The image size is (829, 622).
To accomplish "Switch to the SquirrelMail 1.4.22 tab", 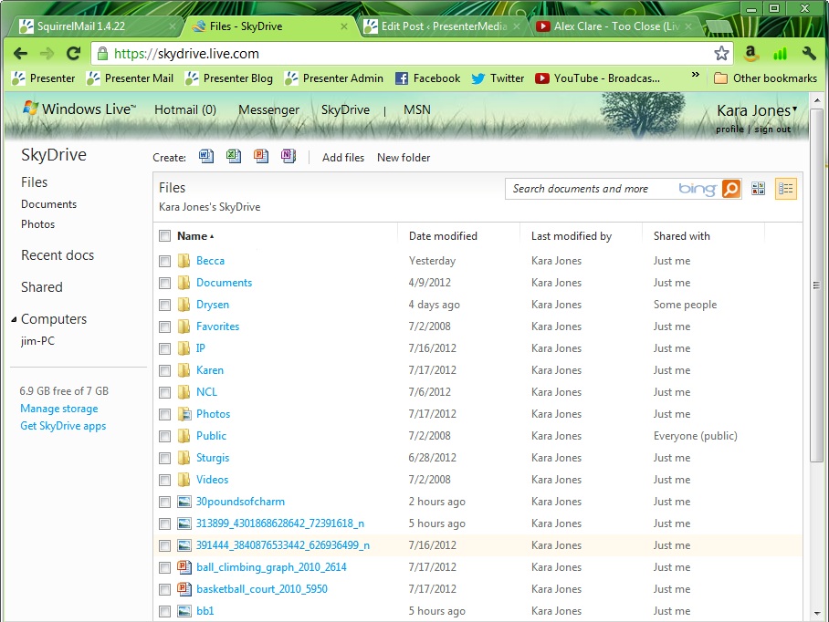I will click(94, 26).
